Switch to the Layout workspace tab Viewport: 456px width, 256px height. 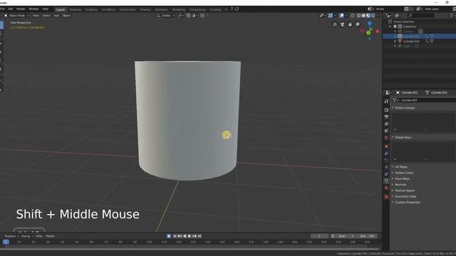[x=61, y=9]
